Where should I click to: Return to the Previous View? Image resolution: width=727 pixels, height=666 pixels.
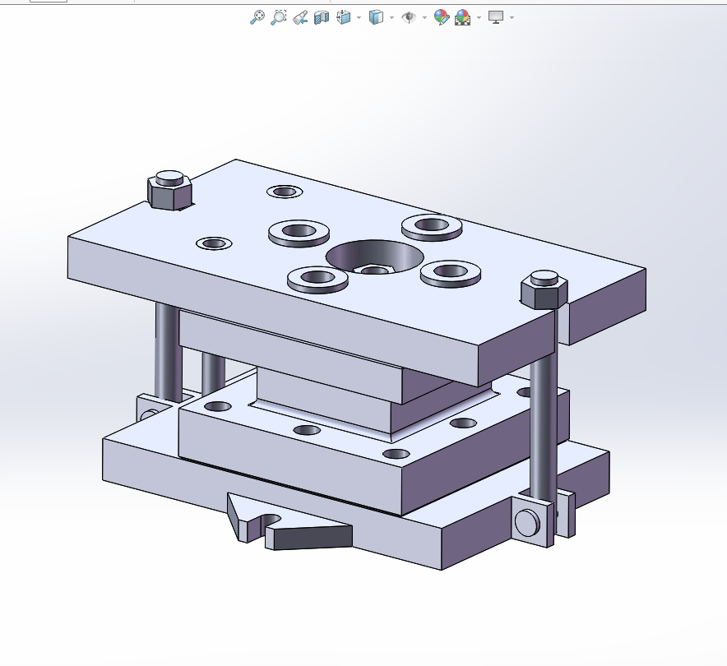(x=300, y=17)
